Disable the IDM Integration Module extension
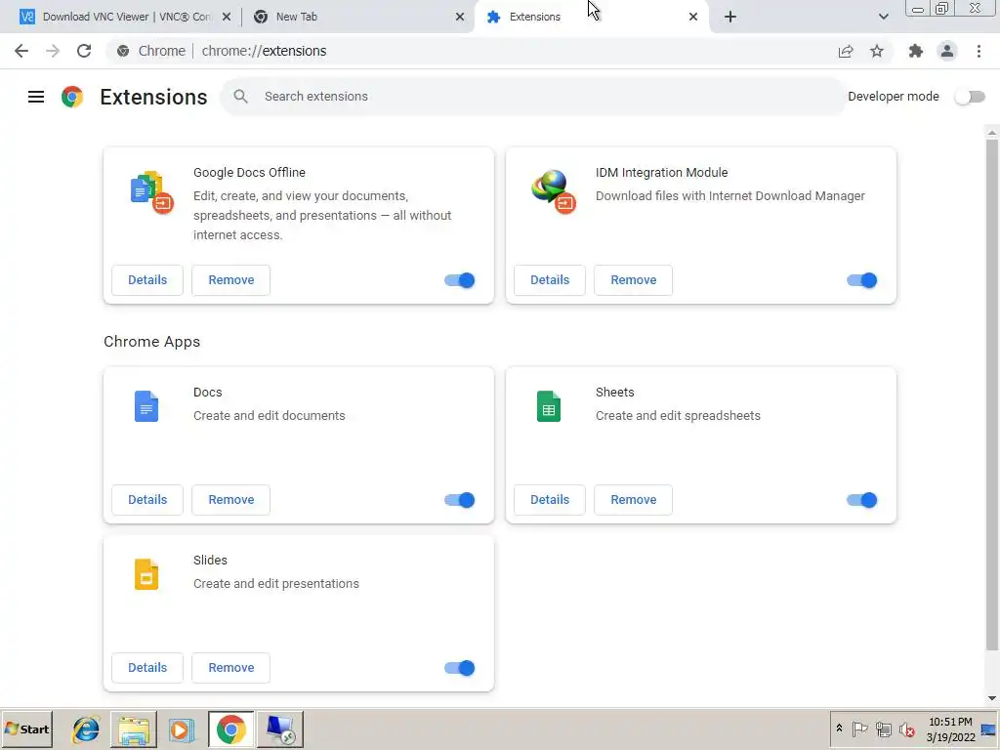 (861, 280)
